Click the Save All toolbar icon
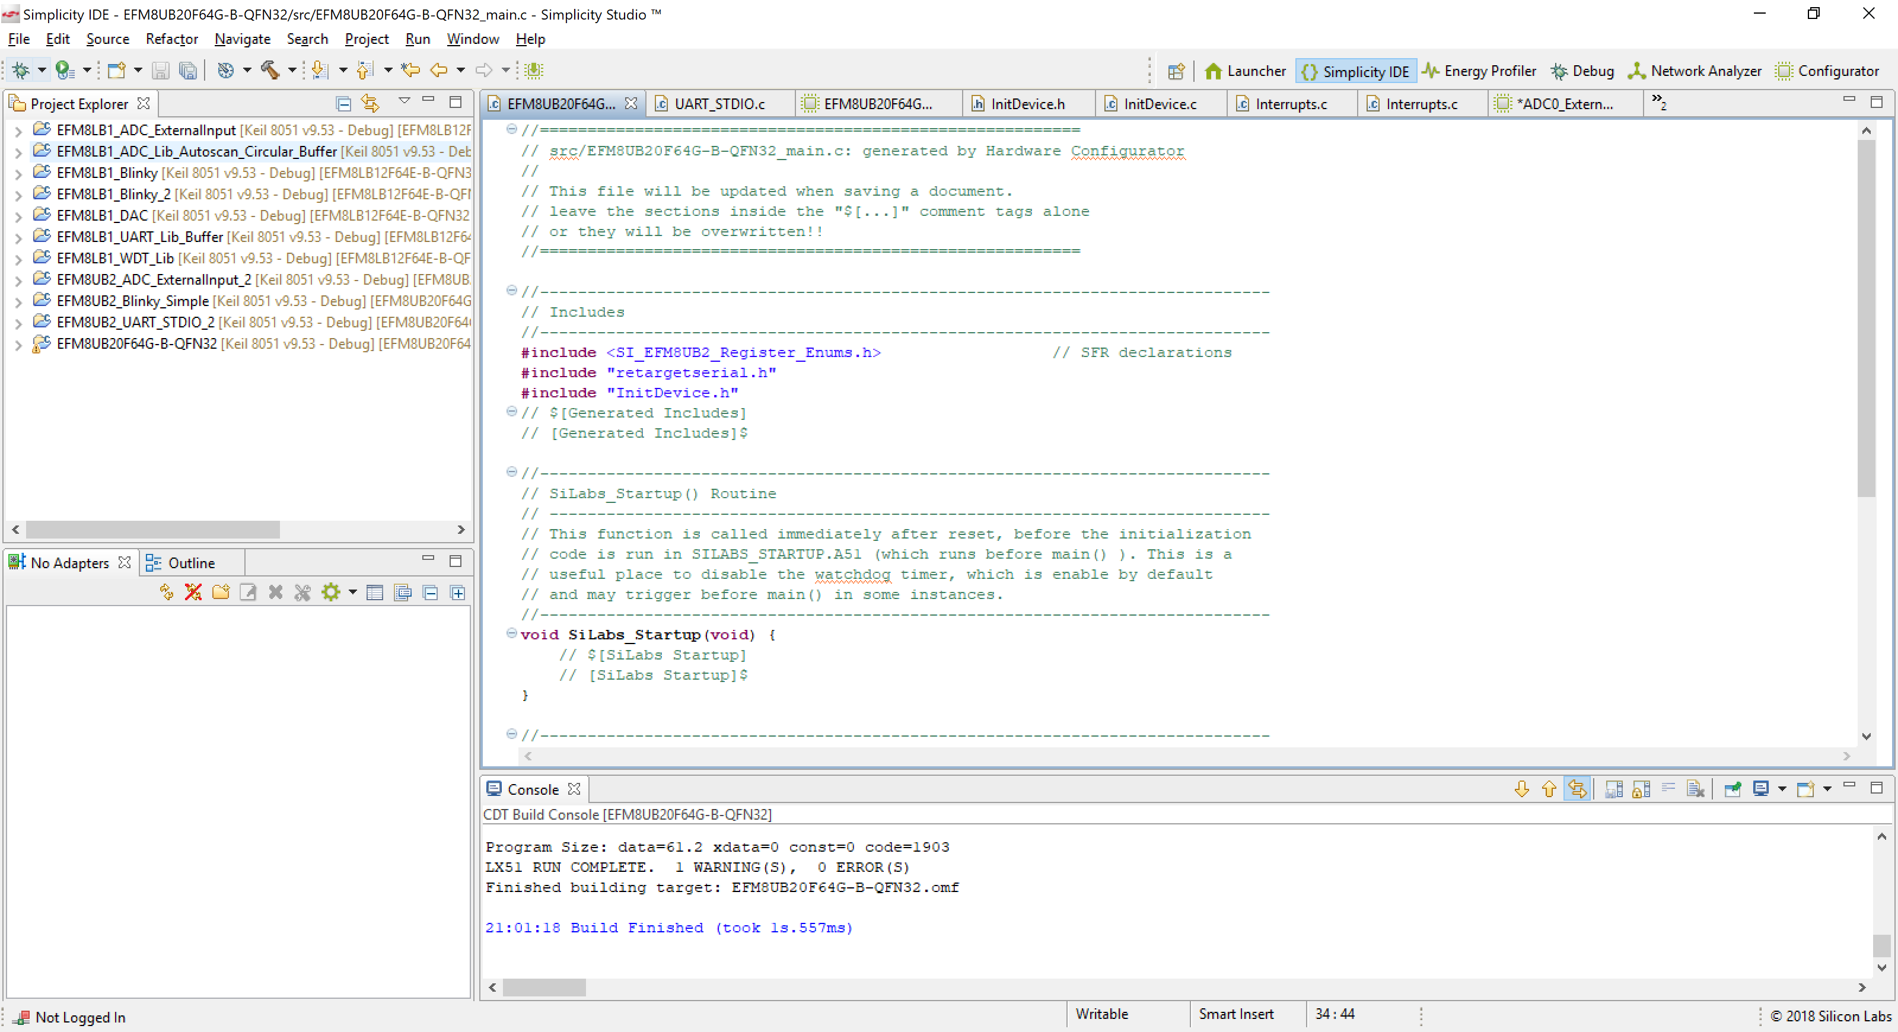 click(x=189, y=70)
